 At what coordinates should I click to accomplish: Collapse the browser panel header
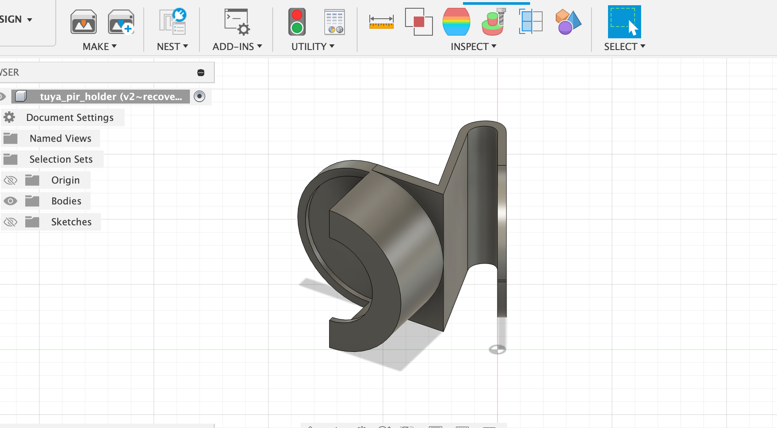201,73
